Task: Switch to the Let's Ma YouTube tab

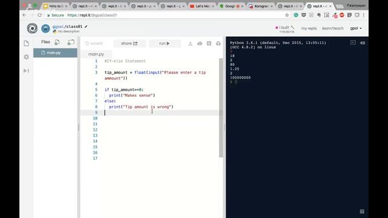Action: (x=202, y=6)
